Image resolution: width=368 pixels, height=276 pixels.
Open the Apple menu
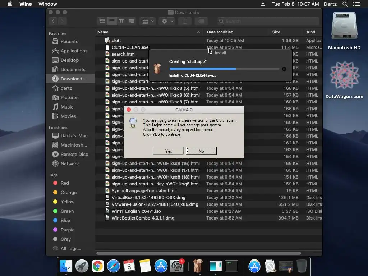pyautogui.click(x=10, y=4)
